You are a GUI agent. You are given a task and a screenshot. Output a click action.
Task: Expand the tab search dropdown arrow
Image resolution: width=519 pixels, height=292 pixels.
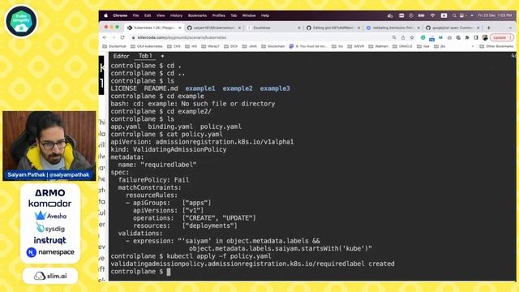[x=510, y=28]
